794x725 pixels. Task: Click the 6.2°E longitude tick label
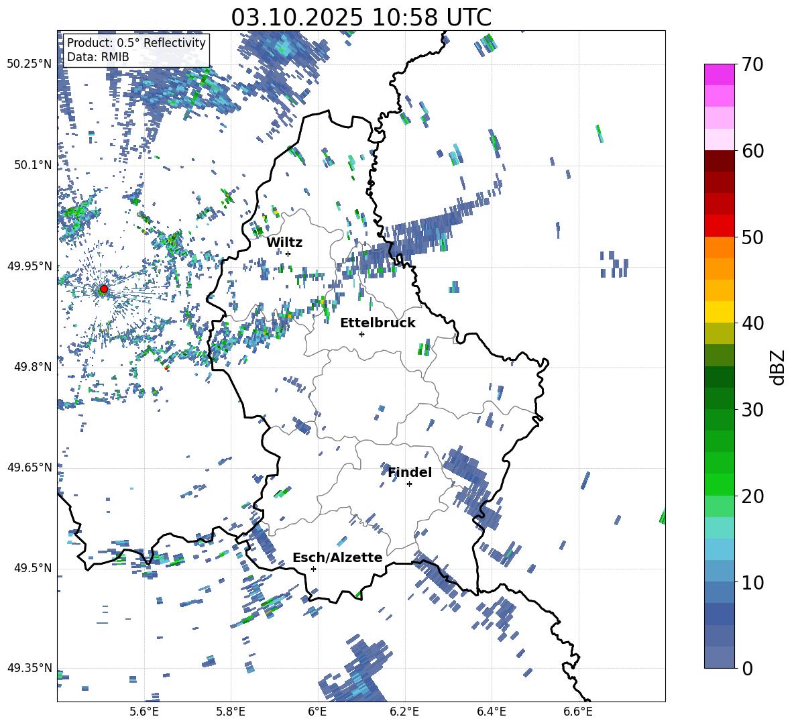(404, 712)
